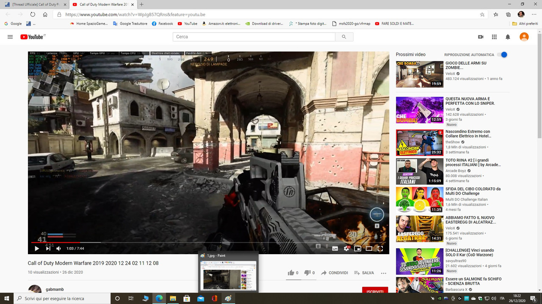Seek on the video progress bar
Image resolution: width=542 pixels, height=304 pixels.
[208, 242]
